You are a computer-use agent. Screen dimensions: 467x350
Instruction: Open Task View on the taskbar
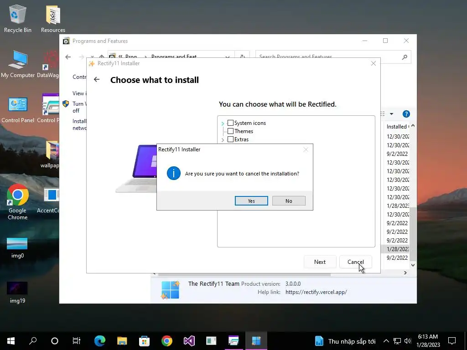(x=77, y=341)
